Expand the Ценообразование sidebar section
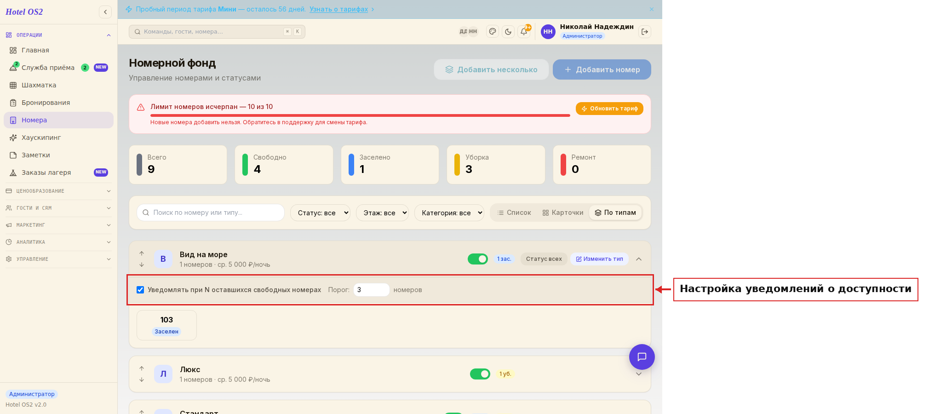 [x=58, y=191]
